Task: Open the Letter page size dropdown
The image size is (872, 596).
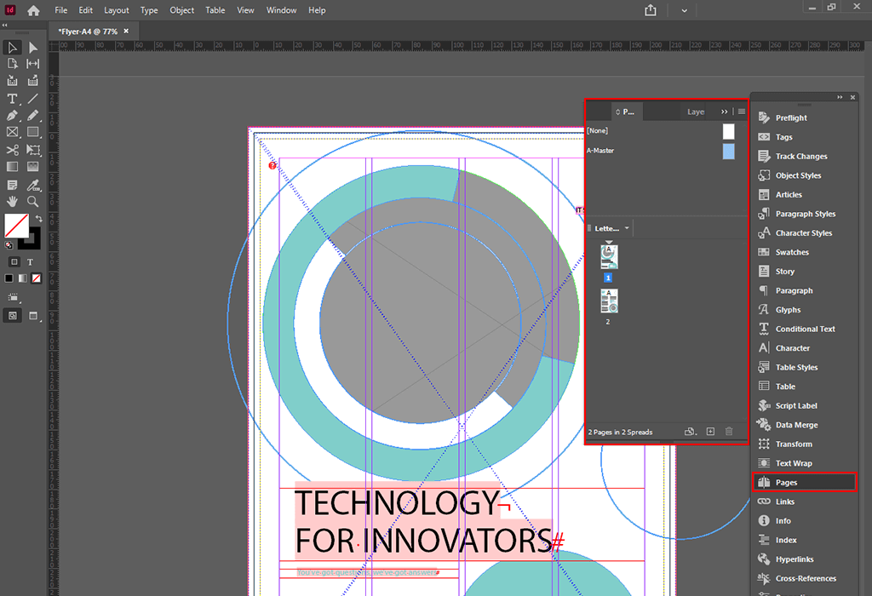Action: coord(627,228)
